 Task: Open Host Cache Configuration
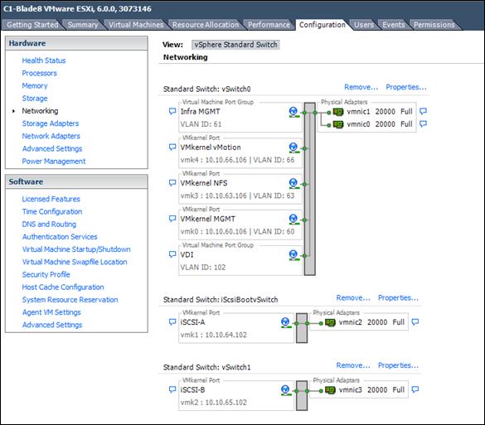click(x=63, y=287)
